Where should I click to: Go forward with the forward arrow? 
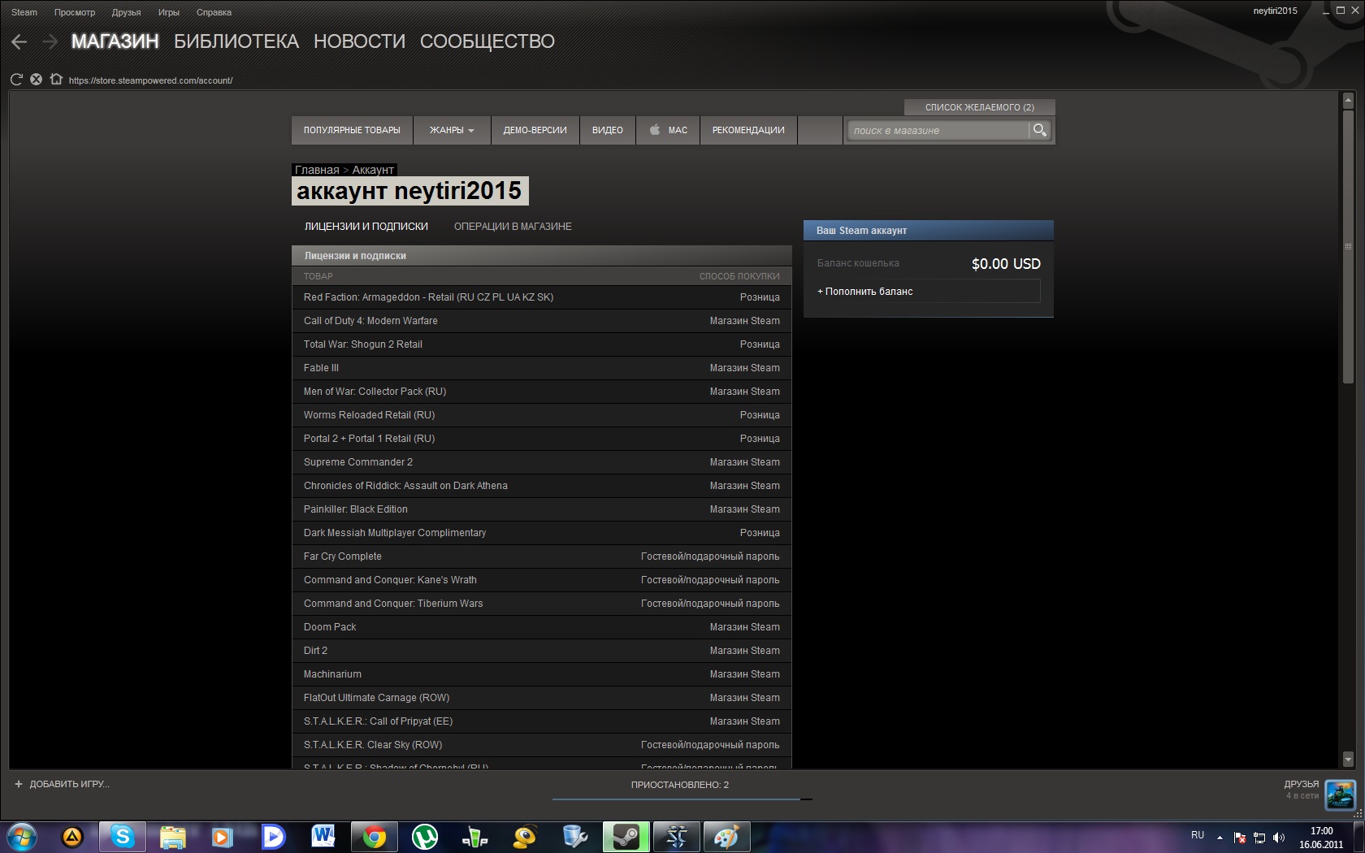(50, 41)
